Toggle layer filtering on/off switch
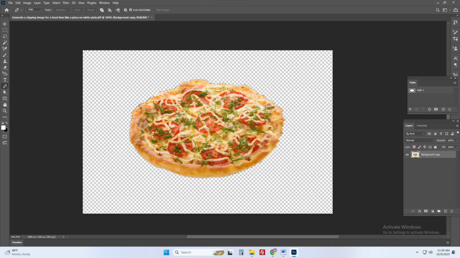 point(458,133)
